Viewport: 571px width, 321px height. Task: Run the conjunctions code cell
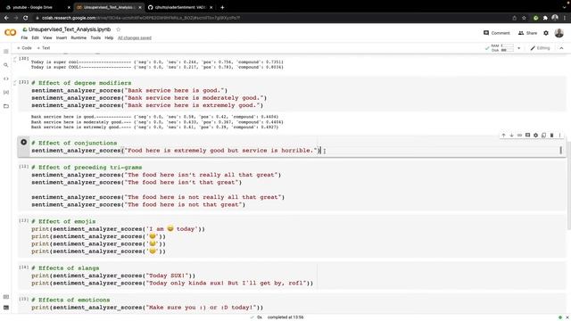[24, 143]
